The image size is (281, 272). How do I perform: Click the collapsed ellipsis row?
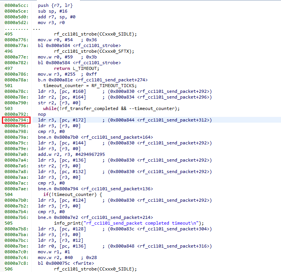coord(23,29)
